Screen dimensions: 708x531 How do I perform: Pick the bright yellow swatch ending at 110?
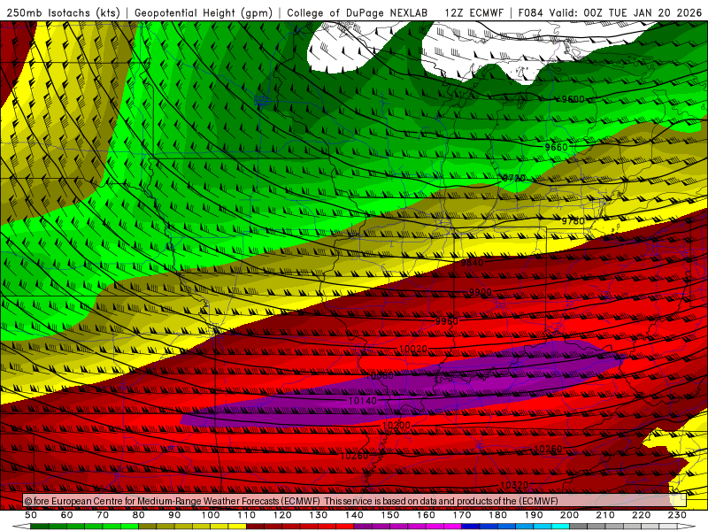tap(237, 527)
